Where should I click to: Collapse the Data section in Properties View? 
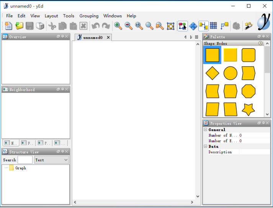coord(206,146)
